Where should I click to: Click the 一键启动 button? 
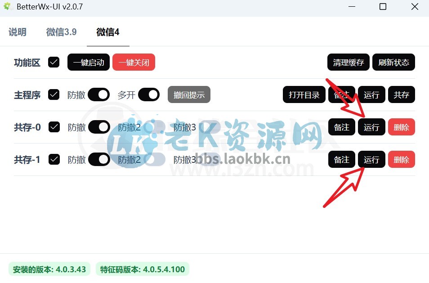point(89,62)
